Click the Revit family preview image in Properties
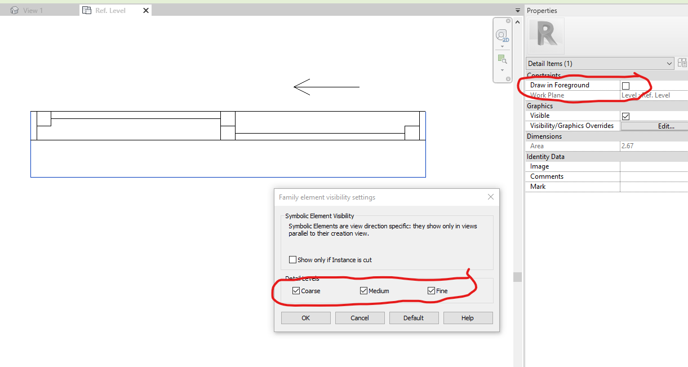The height and width of the screenshot is (367, 688). [546, 36]
